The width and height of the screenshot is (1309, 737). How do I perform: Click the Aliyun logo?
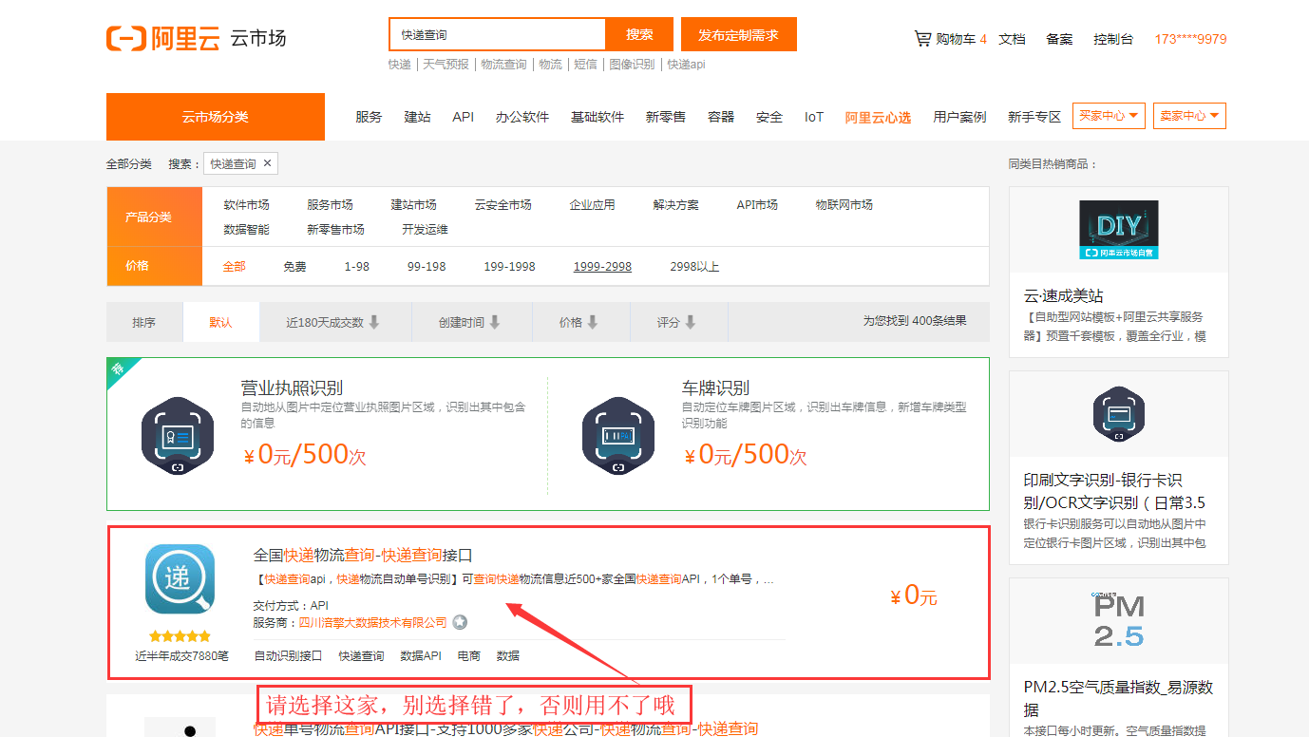(x=163, y=39)
